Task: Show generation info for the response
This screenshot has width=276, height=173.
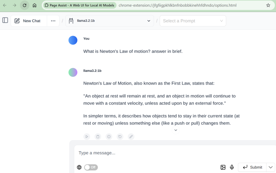Action: pos(109,137)
